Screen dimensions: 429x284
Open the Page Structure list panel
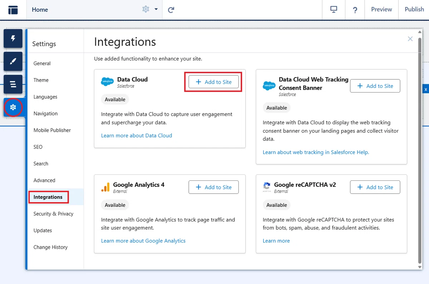pyautogui.click(x=13, y=84)
